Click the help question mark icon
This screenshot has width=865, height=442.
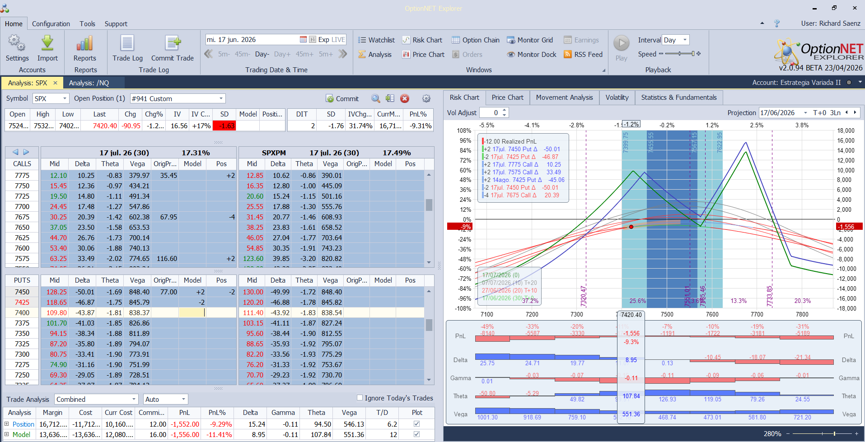777,23
